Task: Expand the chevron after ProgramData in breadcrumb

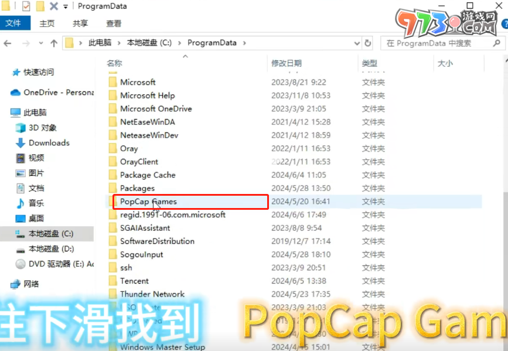Action: coord(244,43)
